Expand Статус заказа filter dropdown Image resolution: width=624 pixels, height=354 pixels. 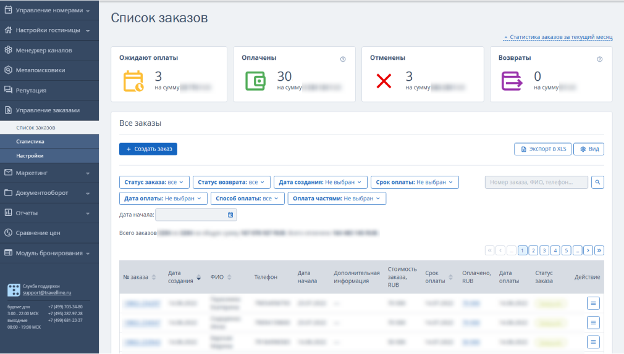tap(154, 182)
